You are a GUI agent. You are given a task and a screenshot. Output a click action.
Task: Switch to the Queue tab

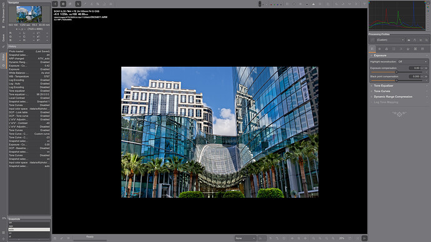click(3, 37)
